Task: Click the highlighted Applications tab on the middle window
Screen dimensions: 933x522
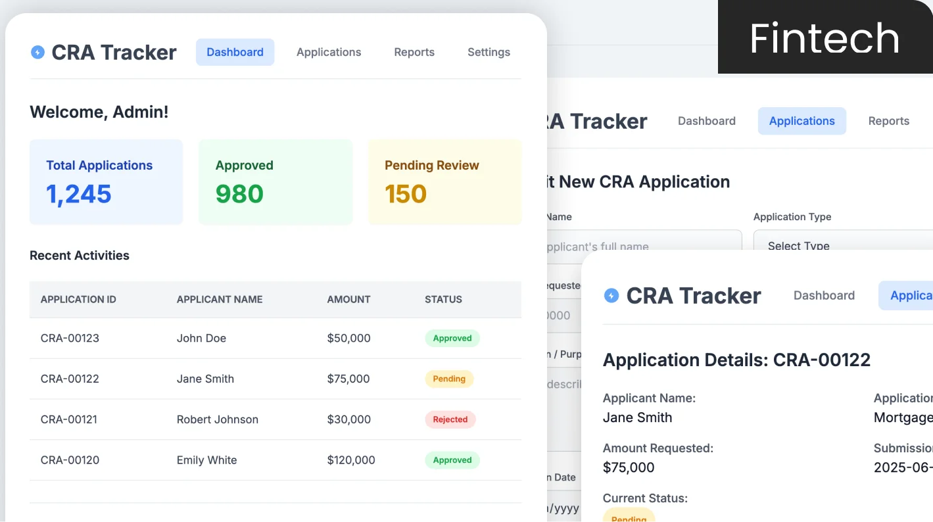Action: click(x=801, y=121)
